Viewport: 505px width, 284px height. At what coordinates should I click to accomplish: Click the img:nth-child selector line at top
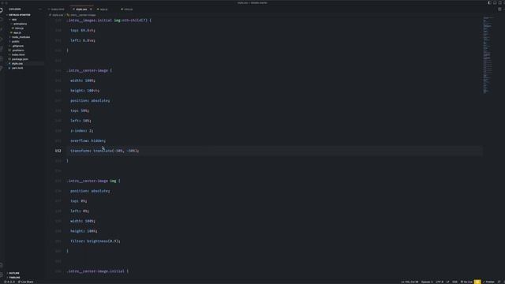(109, 21)
